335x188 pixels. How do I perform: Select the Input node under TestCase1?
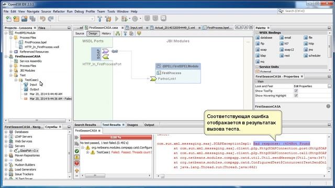pyautogui.click(x=33, y=85)
